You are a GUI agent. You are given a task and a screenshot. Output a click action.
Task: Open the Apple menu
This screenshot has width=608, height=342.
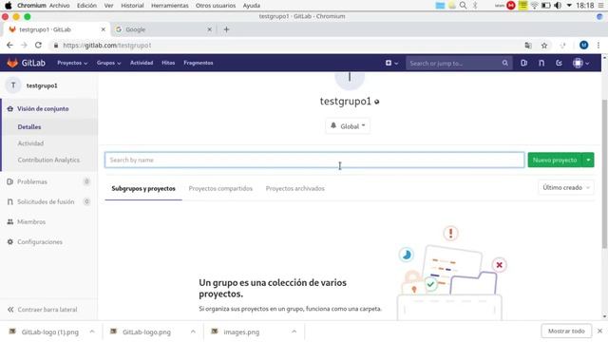coord(9,6)
